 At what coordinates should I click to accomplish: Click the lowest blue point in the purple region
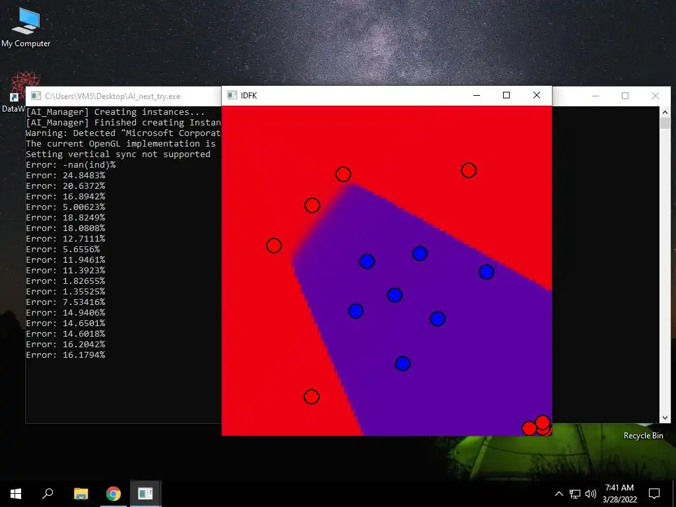[402, 364]
